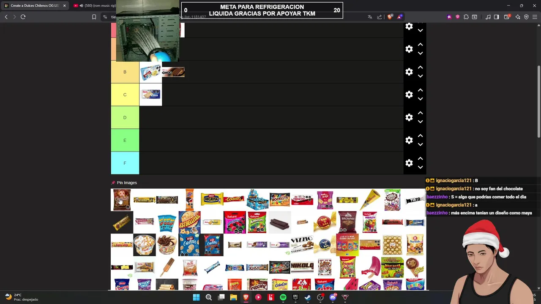The height and width of the screenshot is (304, 541).
Task: Reload the current page
Action: click(x=23, y=17)
